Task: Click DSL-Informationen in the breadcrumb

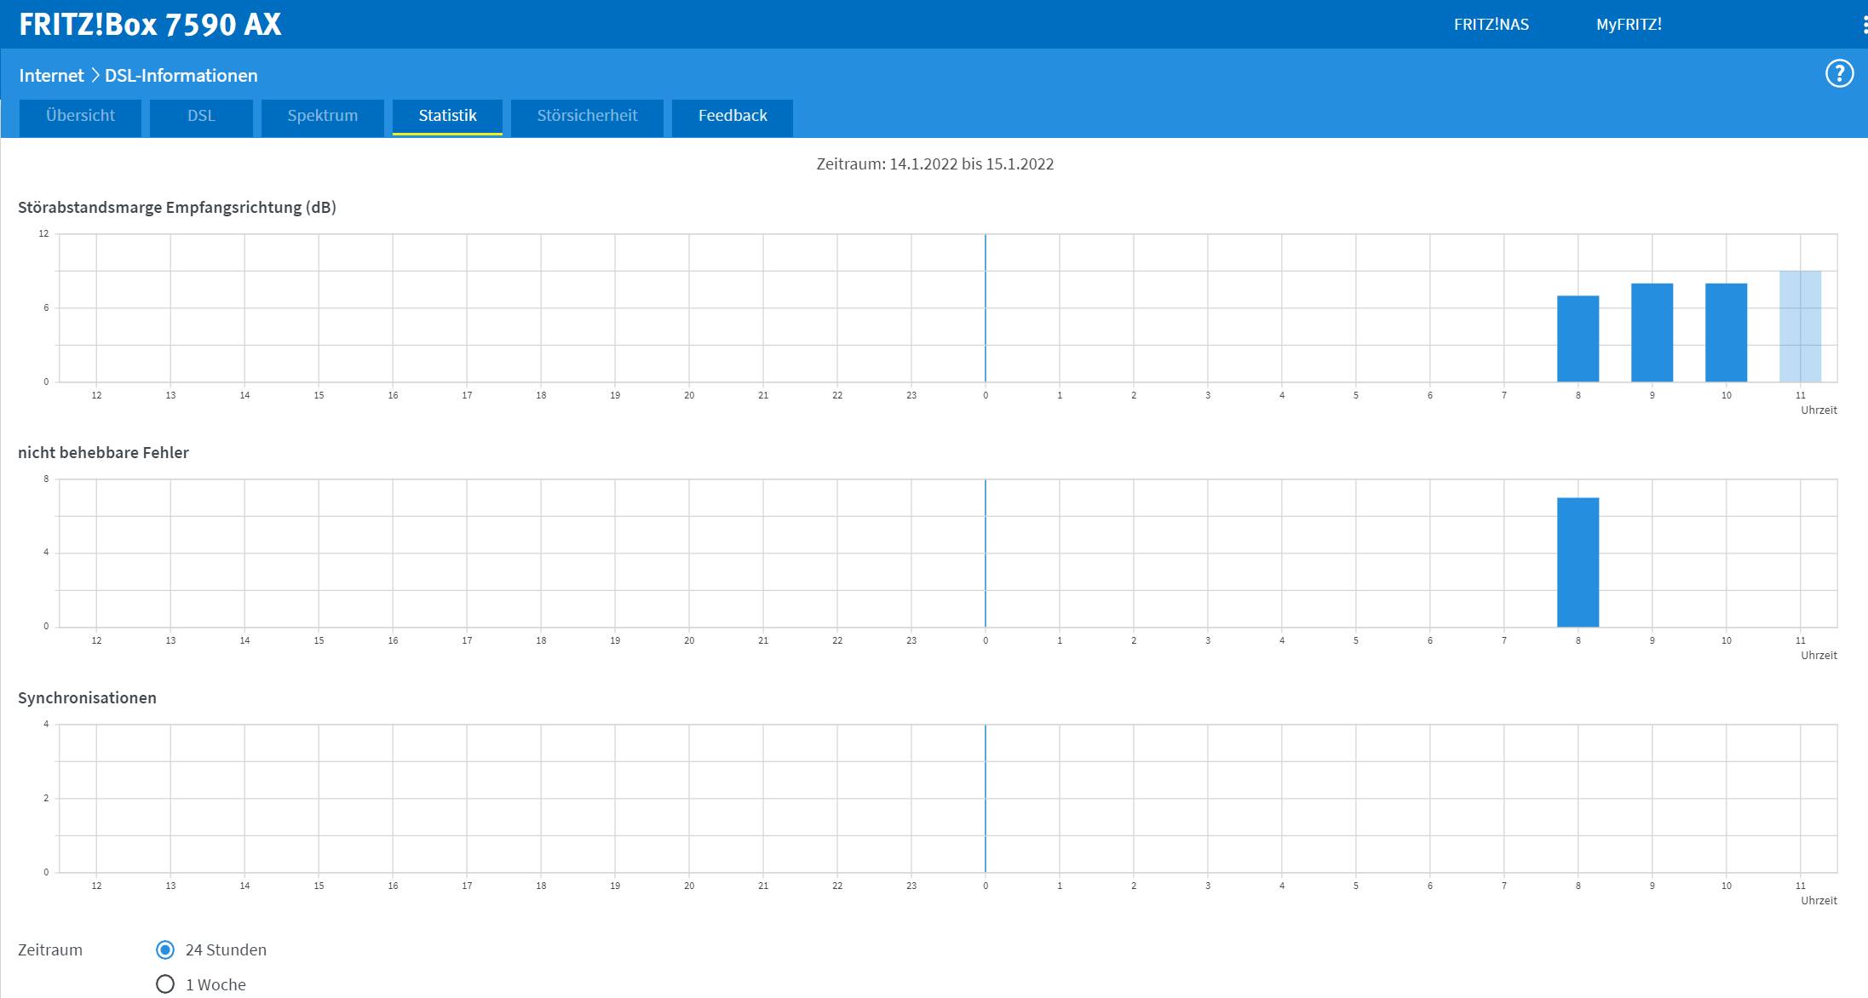Action: pyautogui.click(x=181, y=76)
